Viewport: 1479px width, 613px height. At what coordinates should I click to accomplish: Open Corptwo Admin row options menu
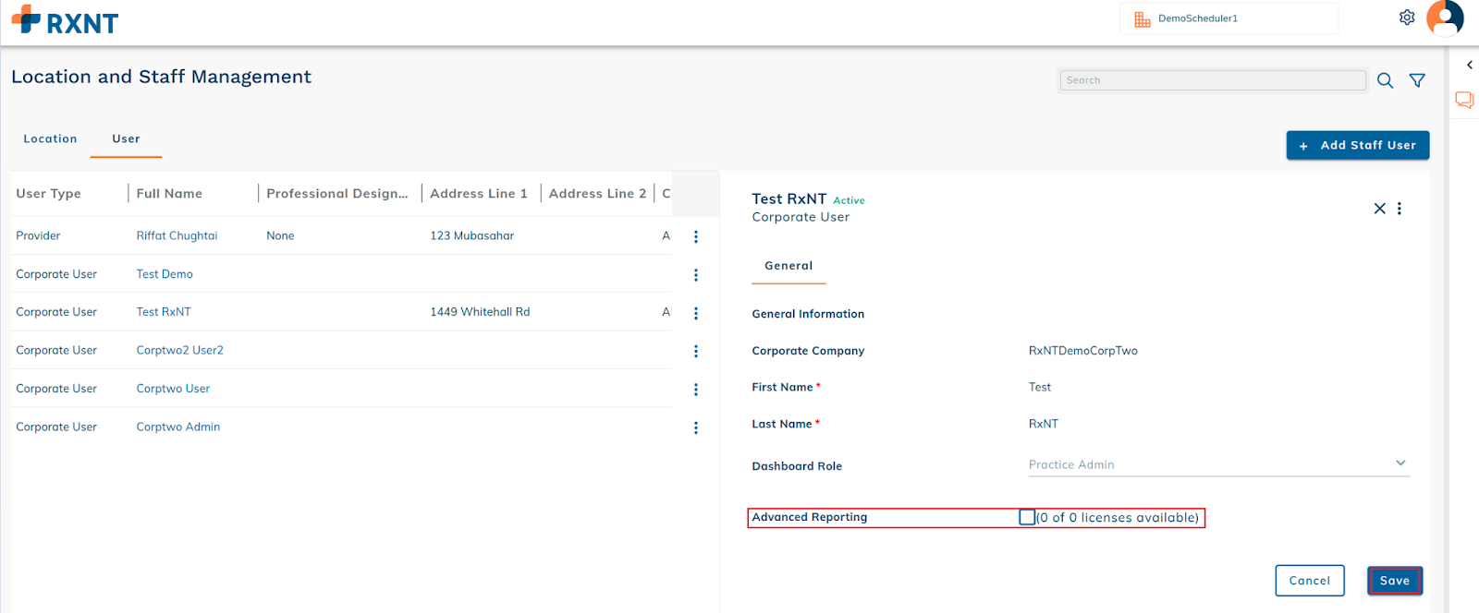696,427
